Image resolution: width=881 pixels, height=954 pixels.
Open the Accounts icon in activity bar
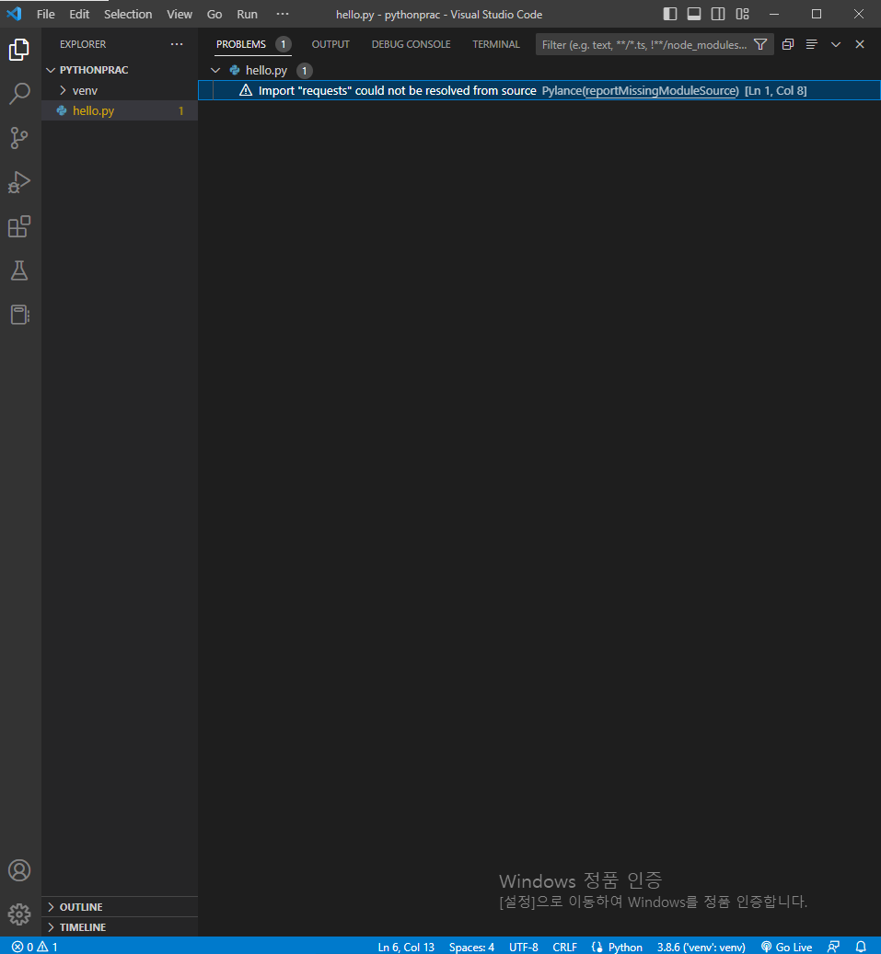click(19, 870)
